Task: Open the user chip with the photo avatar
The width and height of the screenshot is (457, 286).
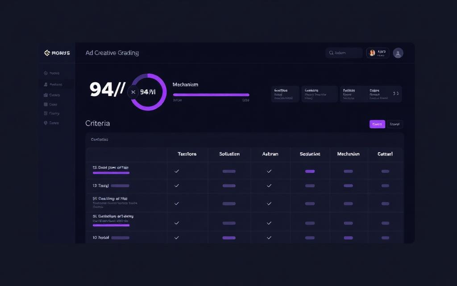Action: click(x=378, y=53)
